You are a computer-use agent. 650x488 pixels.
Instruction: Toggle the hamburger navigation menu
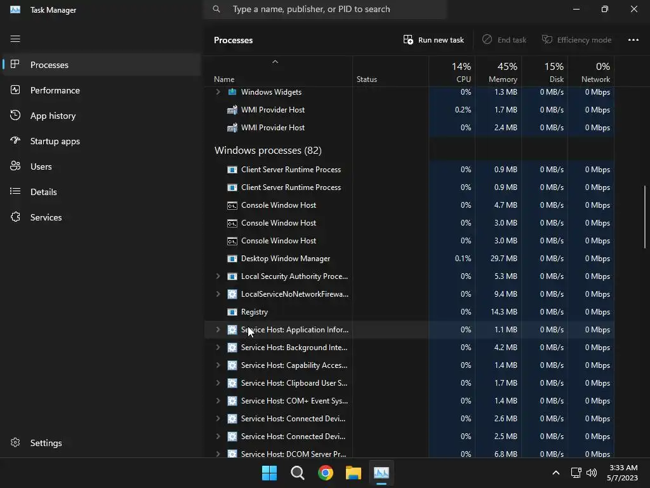15,39
